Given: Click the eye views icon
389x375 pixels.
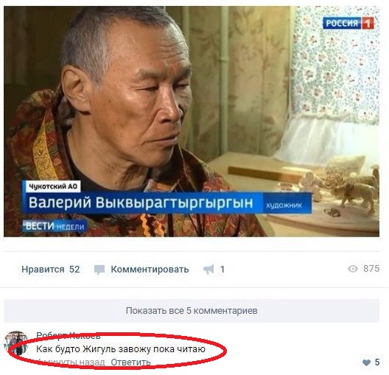Looking at the screenshot, I should [x=353, y=269].
